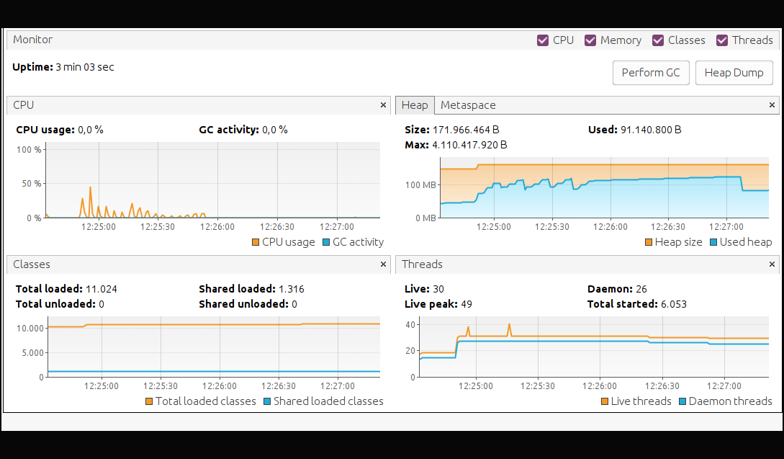The image size is (784, 459).
Task: Close the Threads graph panel
Action: [772, 264]
